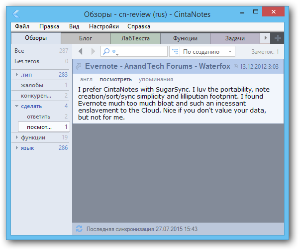The width and height of the screenshot is (299, 250).
Task: Switch to the ЛабТекста tab
Action: [135, 38]
